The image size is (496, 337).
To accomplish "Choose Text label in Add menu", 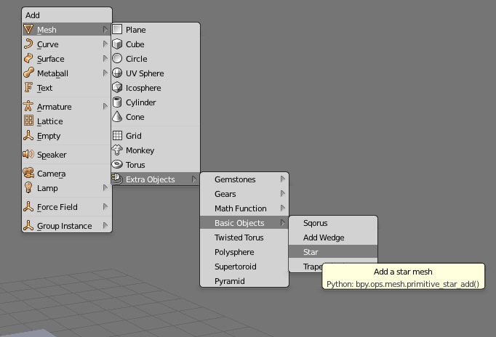I will 44,88.
